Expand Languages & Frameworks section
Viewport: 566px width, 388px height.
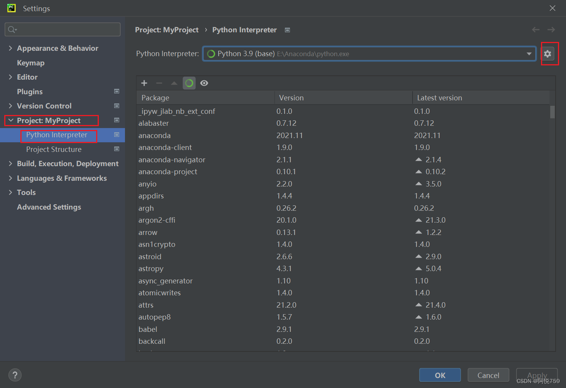click(10, 178)
